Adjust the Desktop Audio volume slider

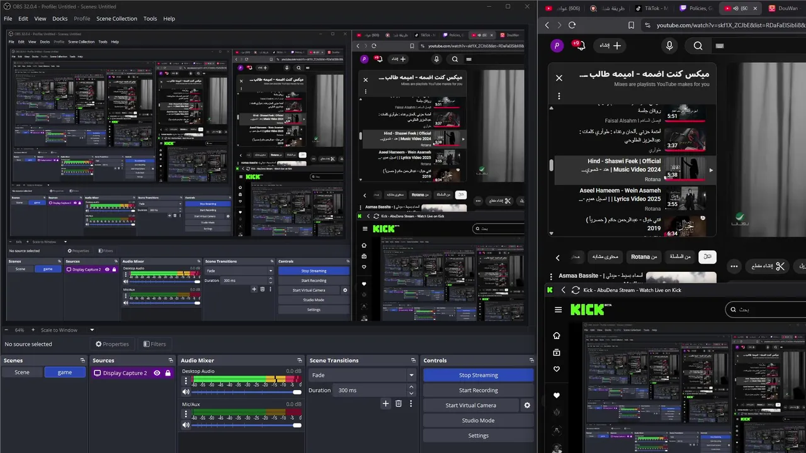pyautogui.click(x=247, y=392)
